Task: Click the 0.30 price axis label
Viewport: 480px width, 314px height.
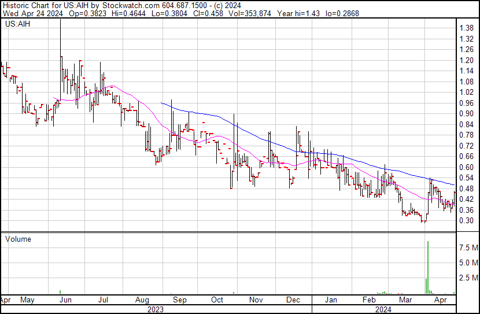Action: point(466,220)
